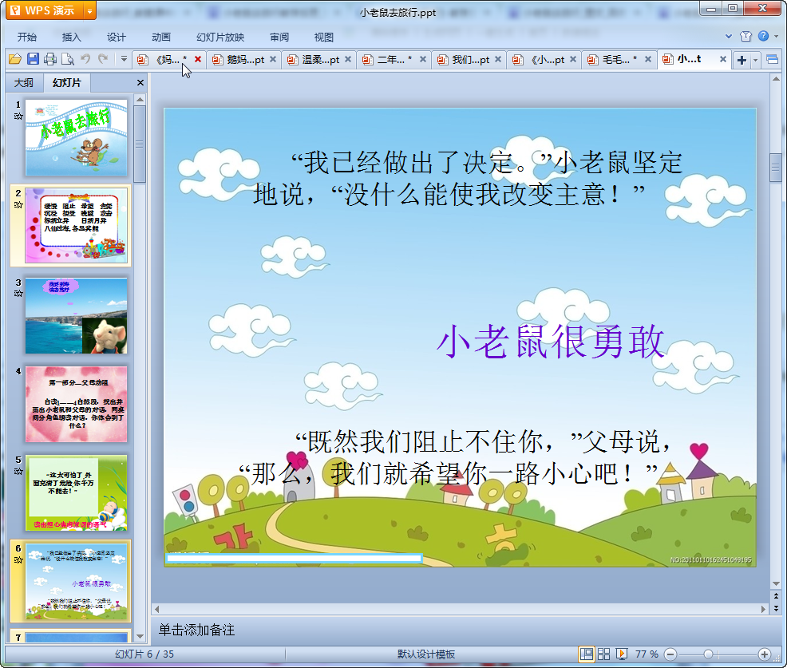Open a file with the folder icon
This screenshot has width=787, height=668.
(15, 59)
